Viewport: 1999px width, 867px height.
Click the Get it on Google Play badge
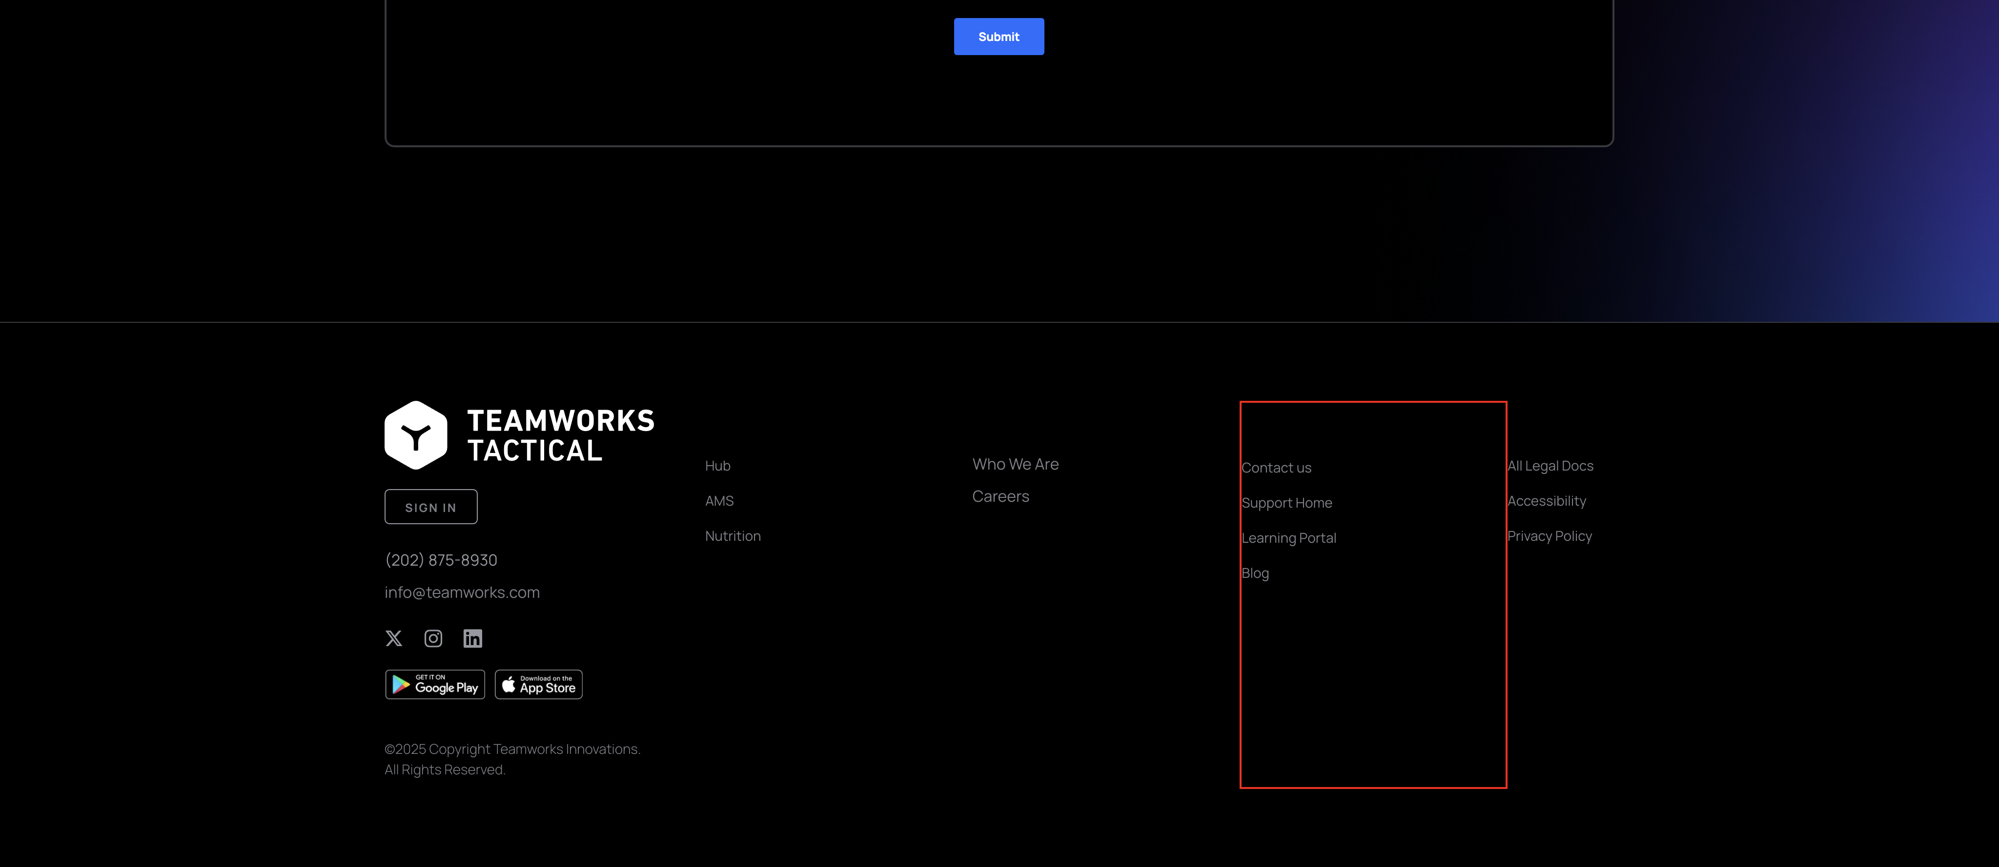pyautogui.click(x=435, y=685)
